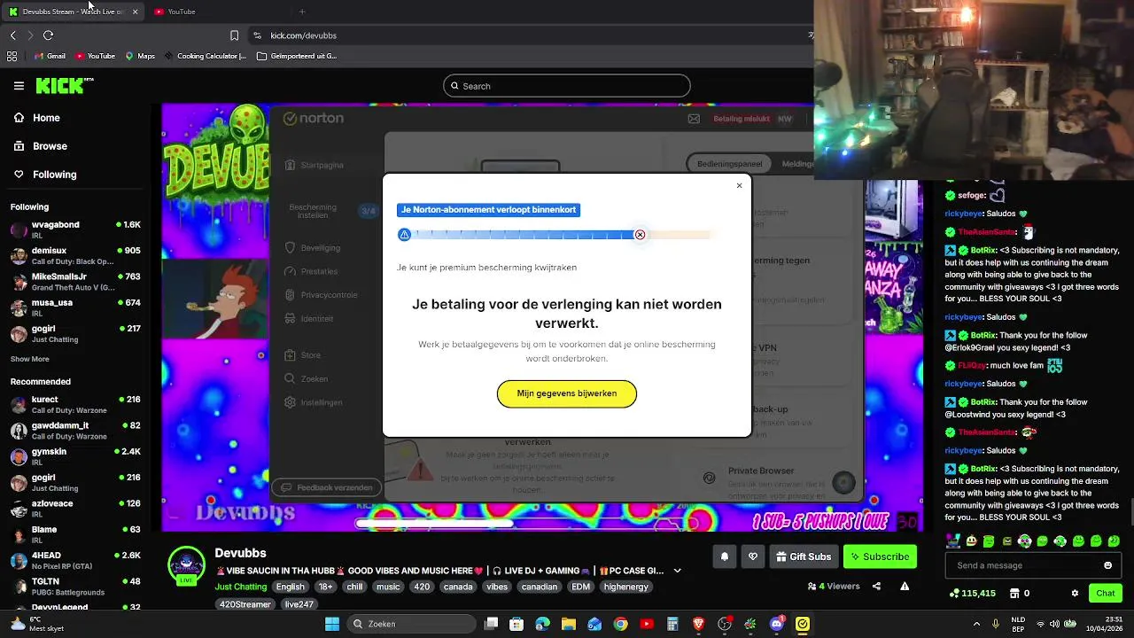Close the Norton payment warning dialog
The height and width of the screenshot is (638, 1134).
(x=739, y=185)
